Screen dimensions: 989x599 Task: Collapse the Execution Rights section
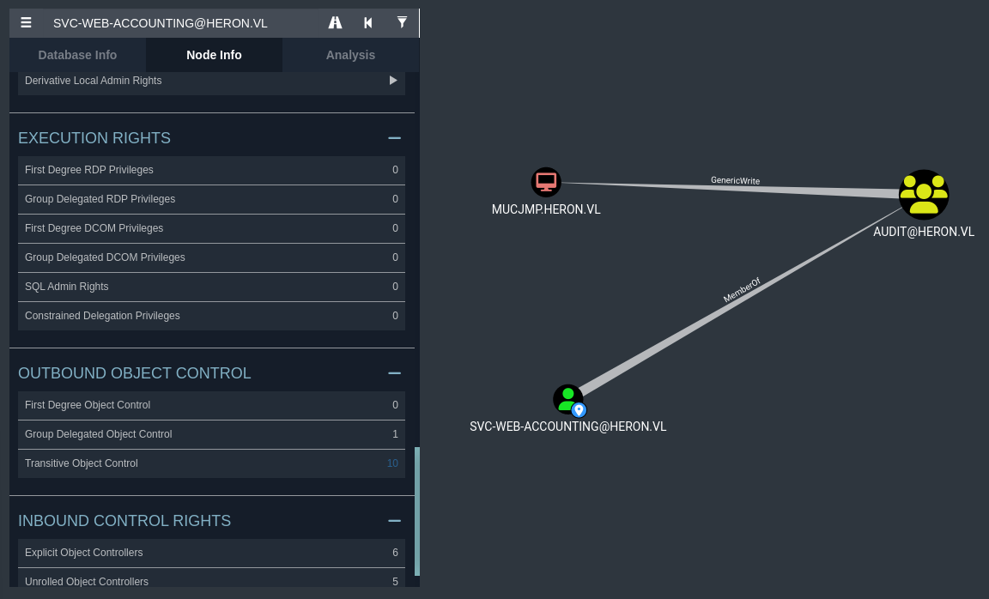(394, 138)
